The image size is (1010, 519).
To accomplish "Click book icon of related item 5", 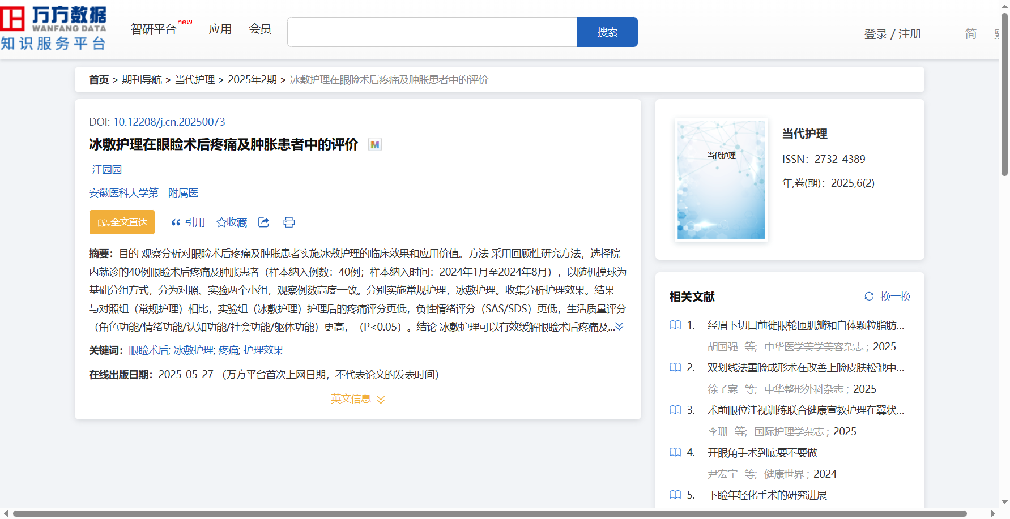I will [x=675, y=495].
